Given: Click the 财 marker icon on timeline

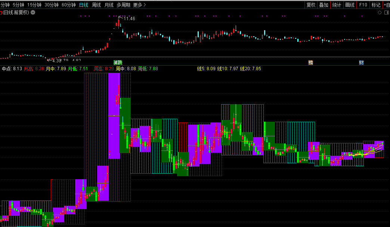Looking at the screenshot, I should pyautogui.click(x=361, y=62).
